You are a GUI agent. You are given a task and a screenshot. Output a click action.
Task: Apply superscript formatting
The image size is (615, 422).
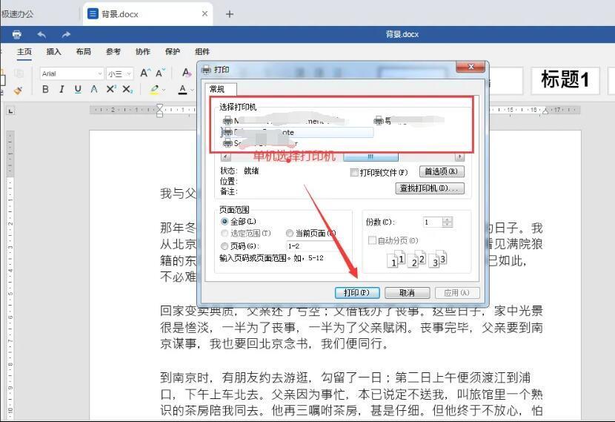[110, 89]
